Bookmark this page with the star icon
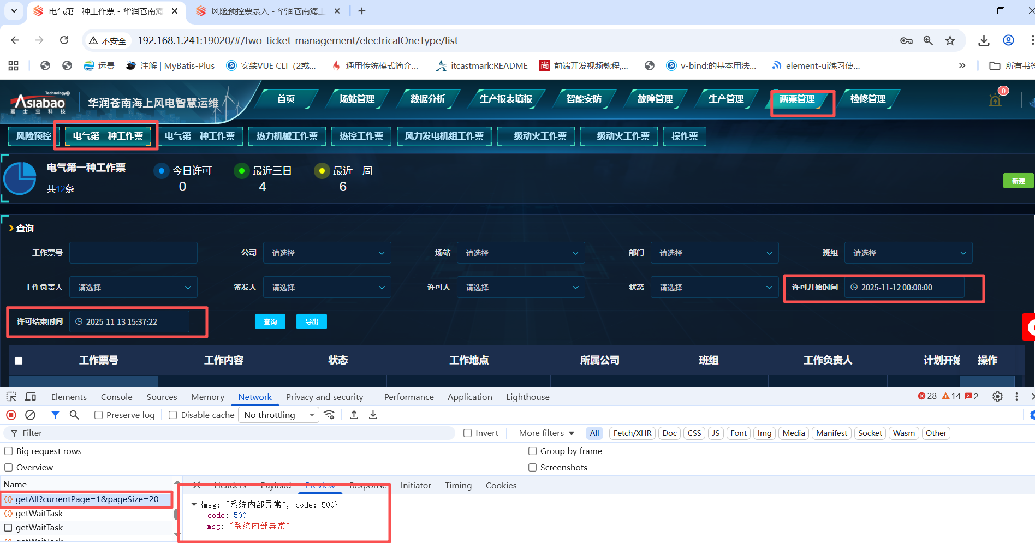Screen dimensions: 1035x543 click(x=950, y=40)
